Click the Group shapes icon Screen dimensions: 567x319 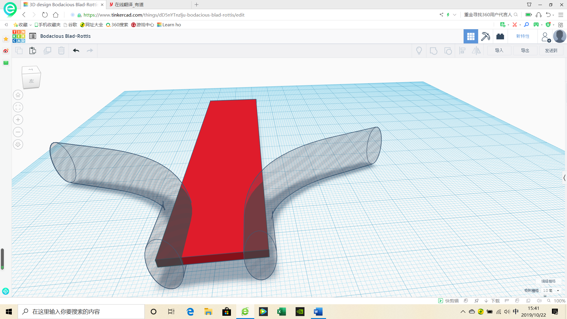coord(433,51)
